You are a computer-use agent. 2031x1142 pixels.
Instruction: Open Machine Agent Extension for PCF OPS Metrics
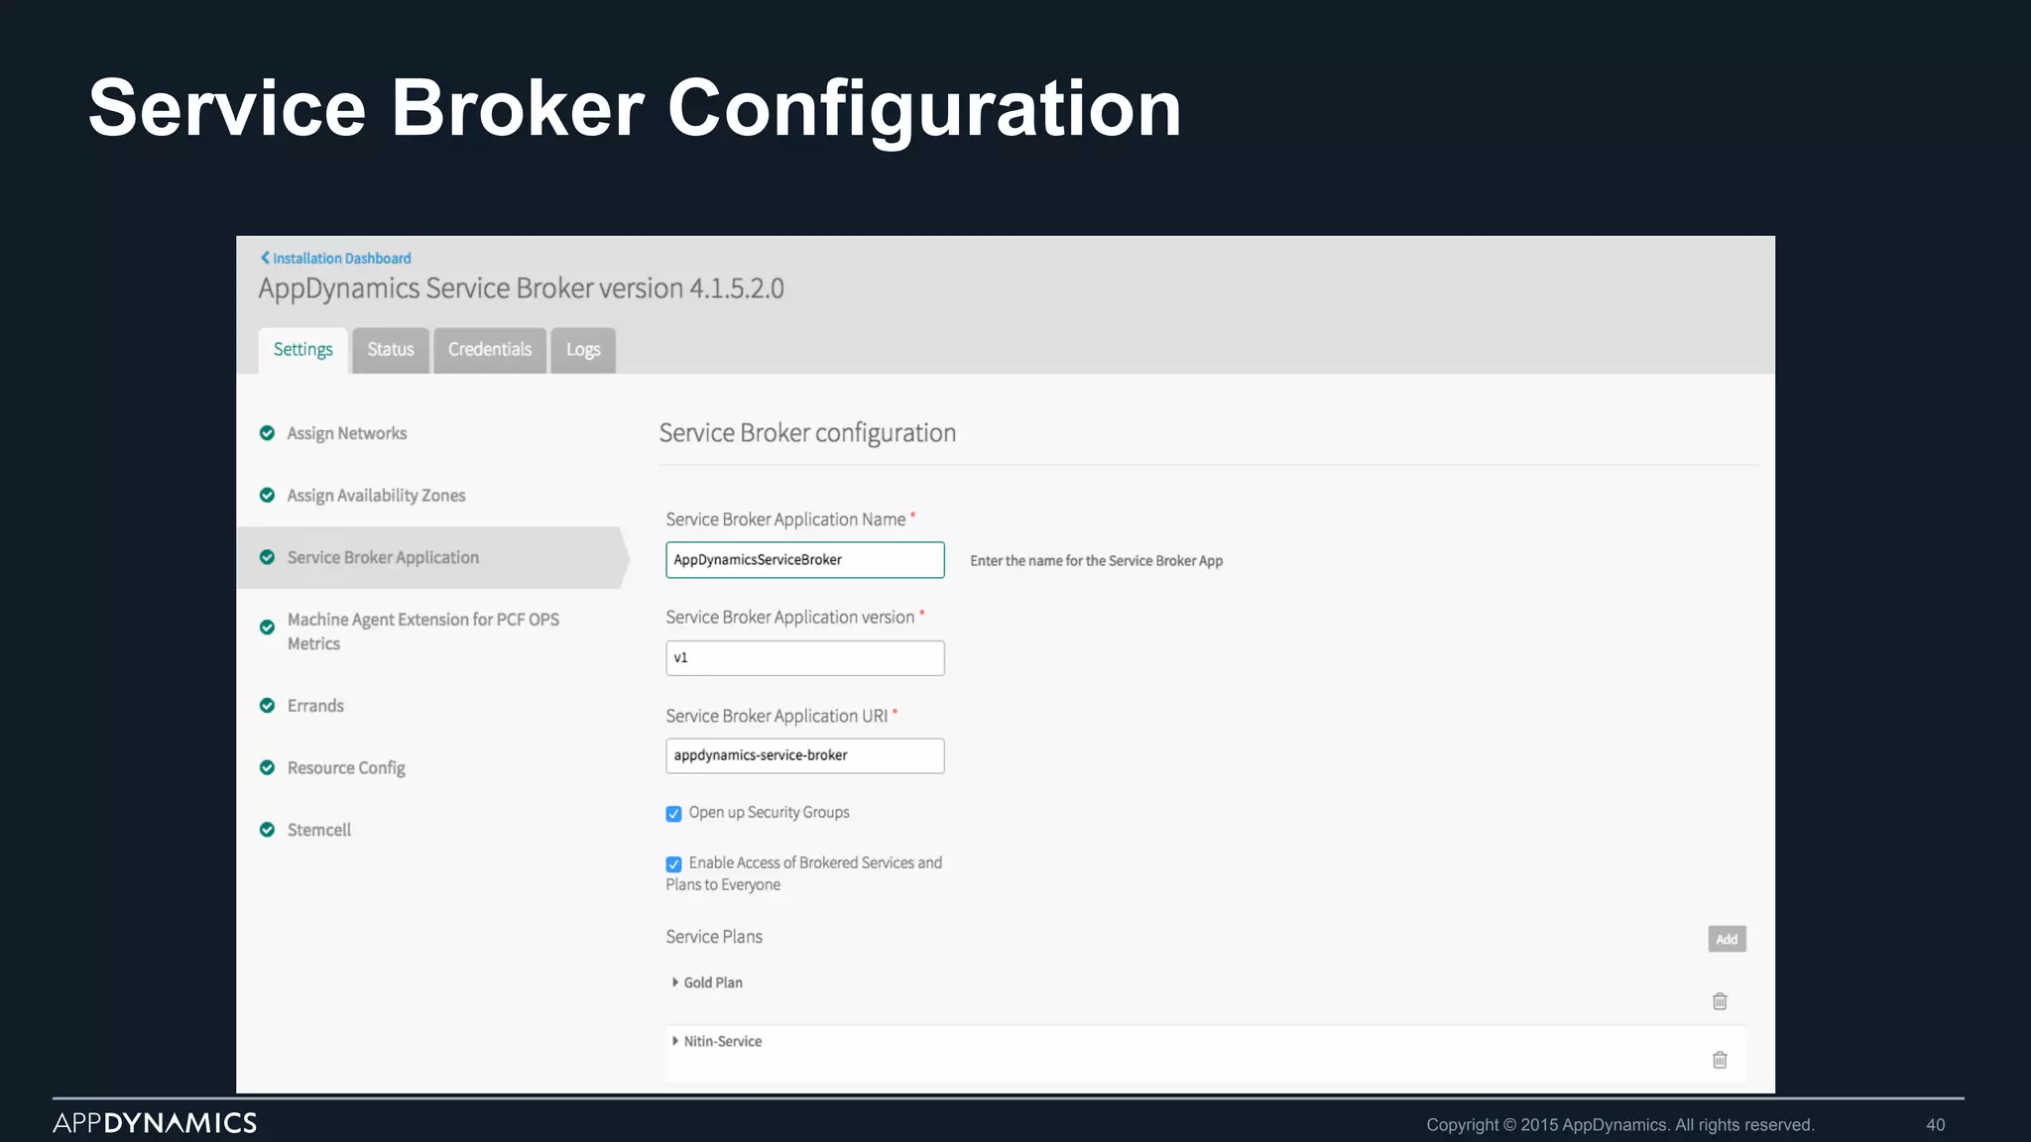(423, 631)
